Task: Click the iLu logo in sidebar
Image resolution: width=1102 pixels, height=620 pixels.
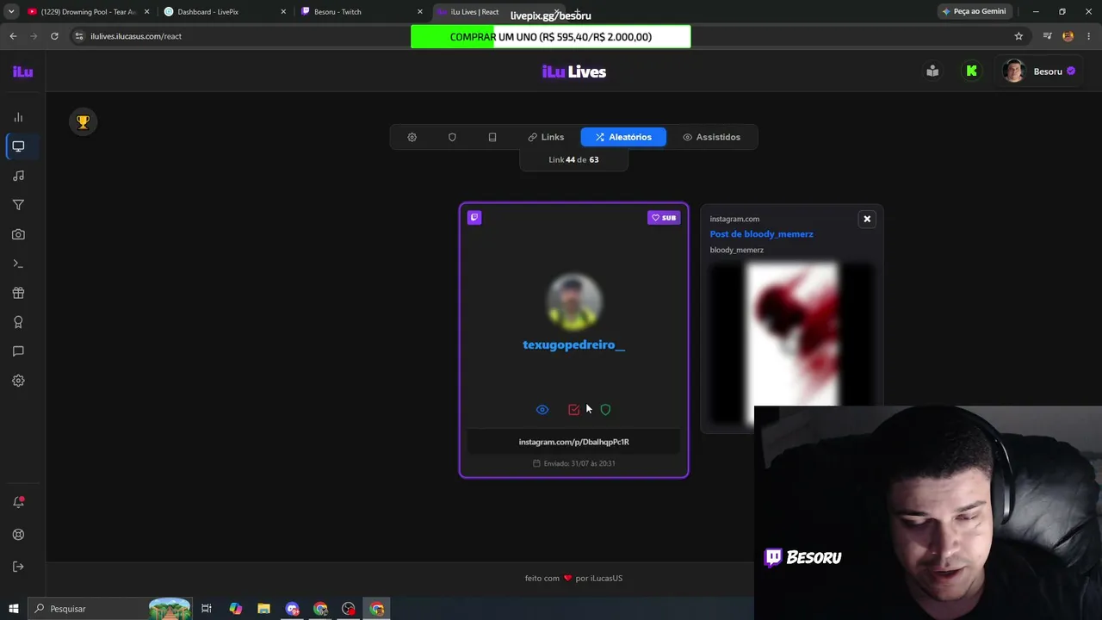Action: coord(22,71)
